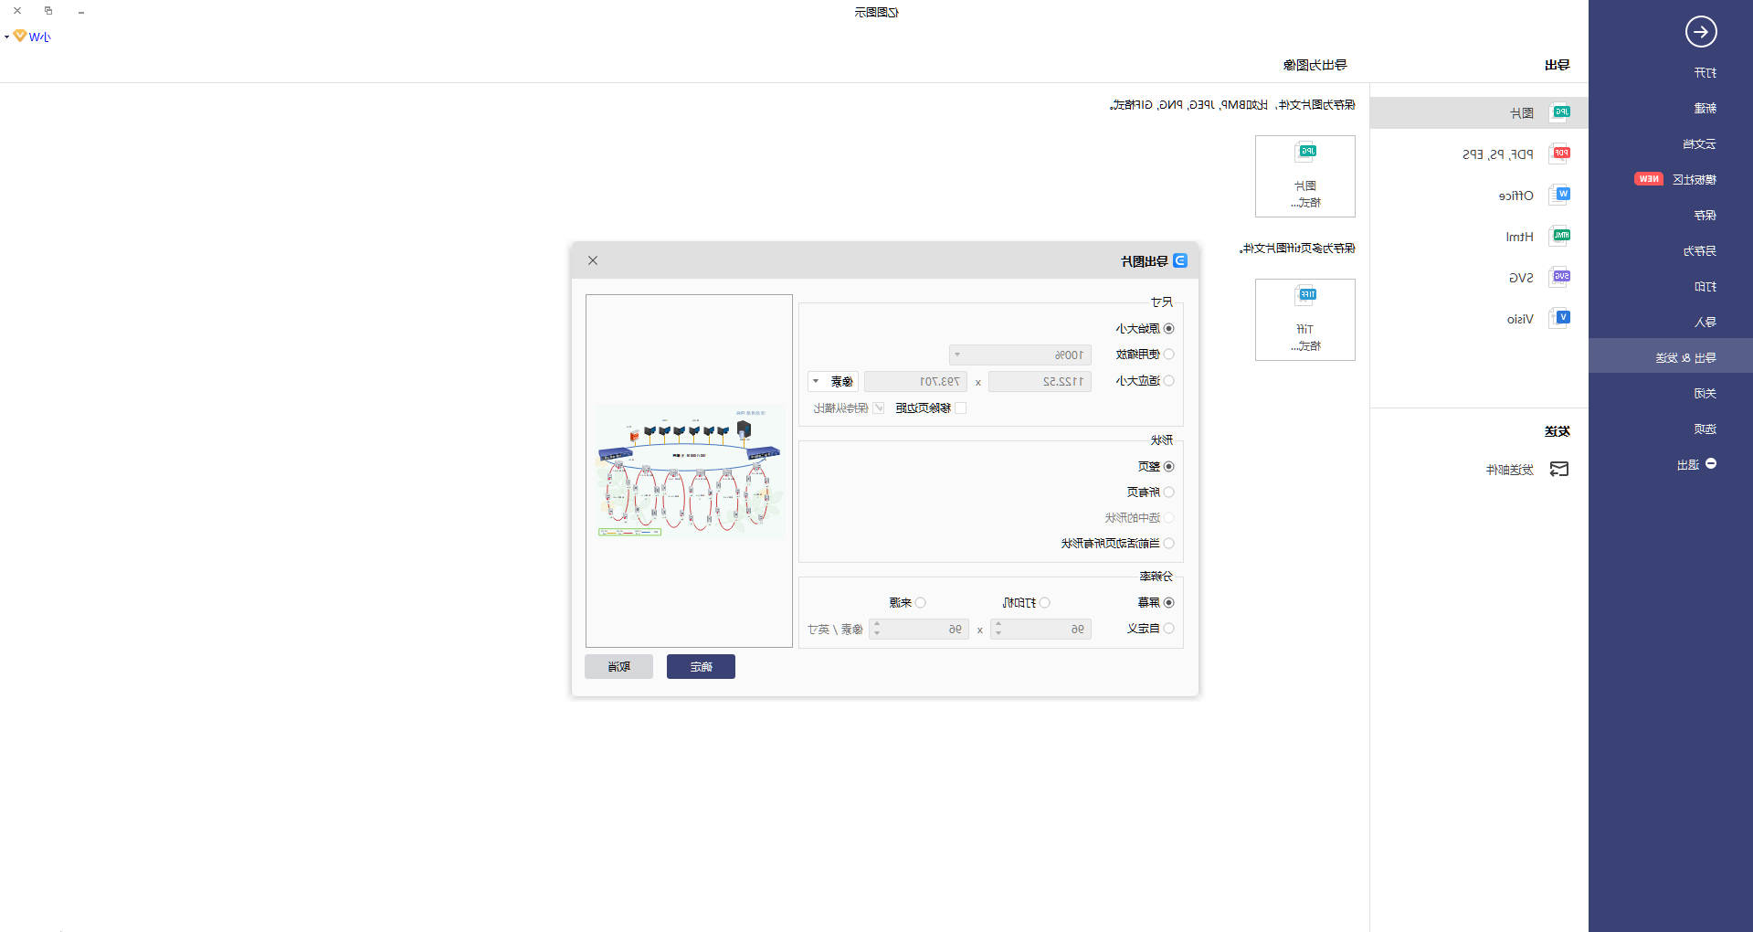The image size is (1753, 932).
Task: Click the 打印 menu item
Action: 1705,287
